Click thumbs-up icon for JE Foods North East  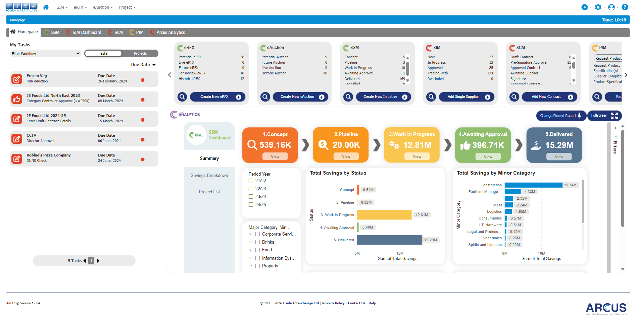16,99
